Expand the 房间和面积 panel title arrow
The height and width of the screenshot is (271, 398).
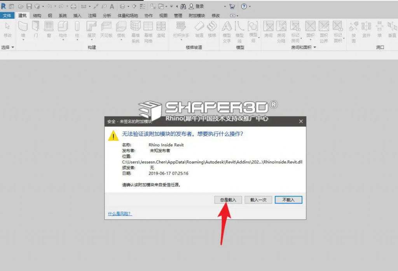315,47
